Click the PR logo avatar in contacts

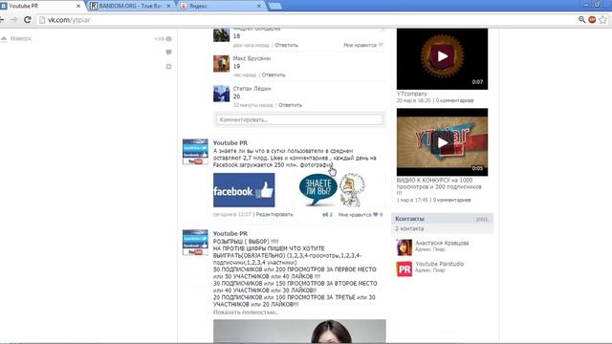(404, 269)
